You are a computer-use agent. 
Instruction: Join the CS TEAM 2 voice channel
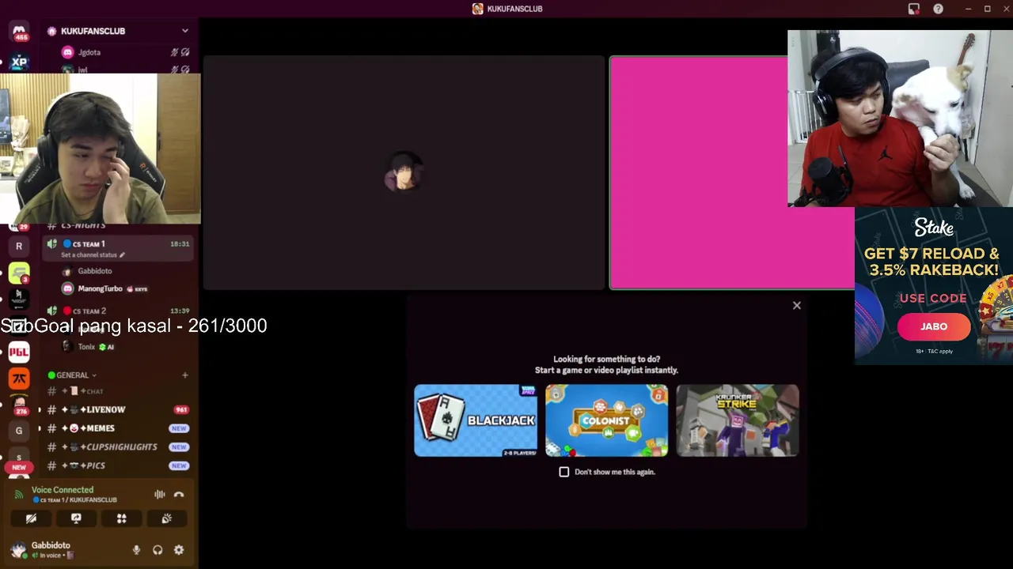tap(119, 311)
